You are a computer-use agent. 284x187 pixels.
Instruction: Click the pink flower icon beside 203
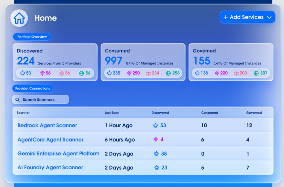coord(236,73)
